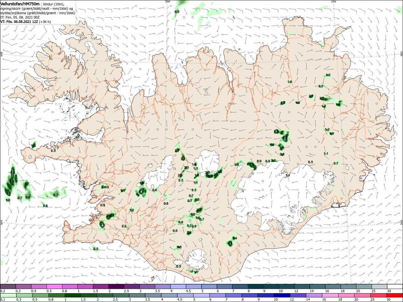Pick the slate blue 6 snow legend swatch

pyautogui.click(x=224, y=286)
